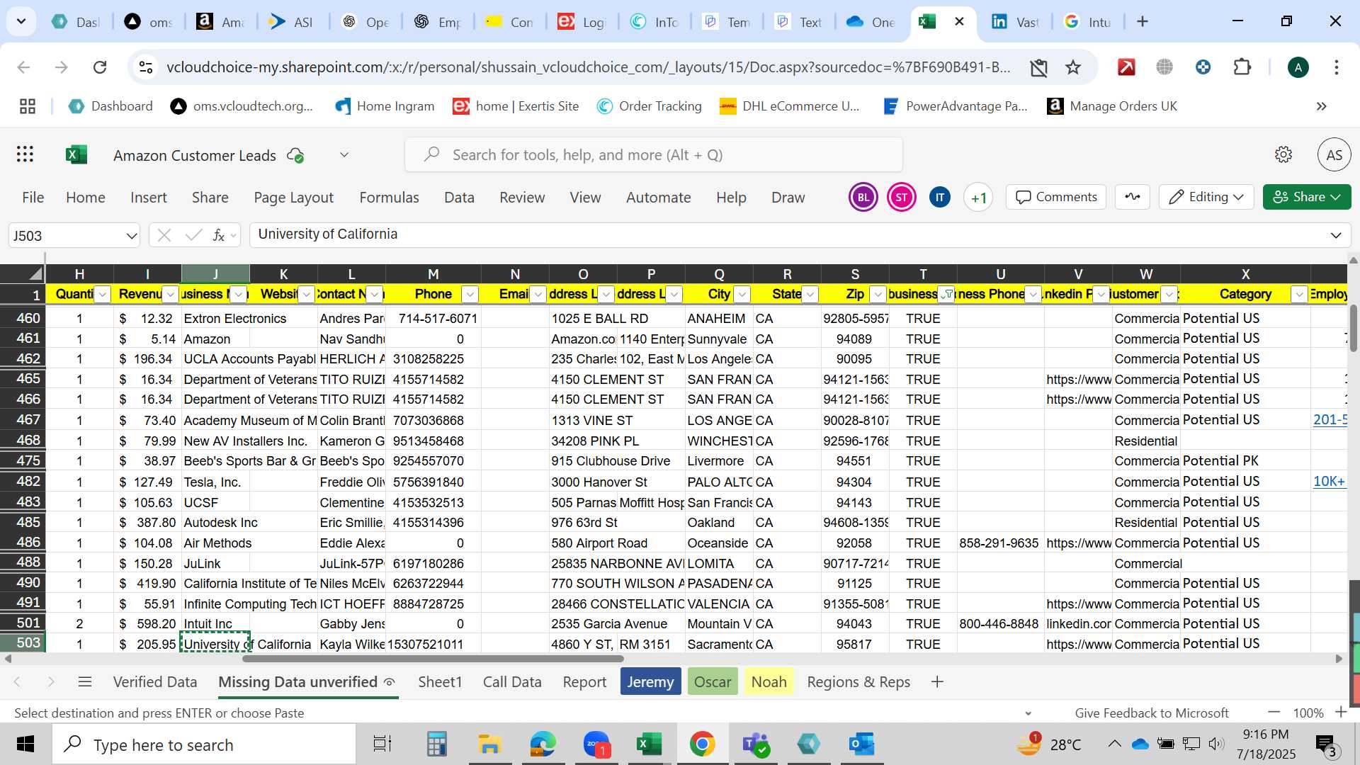The image size is (1360, 765).
Task: Open the Excel settings gear
Action: point(1283,154)
